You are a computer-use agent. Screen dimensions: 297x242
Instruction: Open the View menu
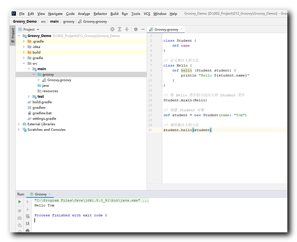click(41, 14)
